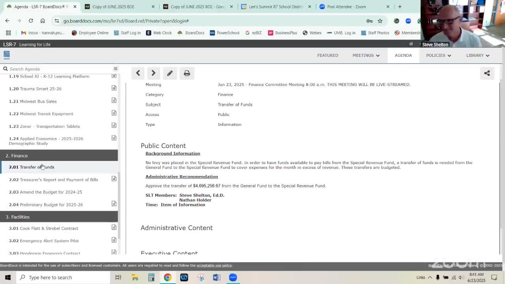Open Microsoft Word from the taskbar
Image resolution: width=505 pixels, height=284 pixels.
[x=217, y=277]
